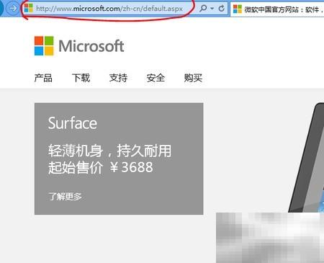
Task: Click the Surface heading in banner
Action: tap(73, 123)
